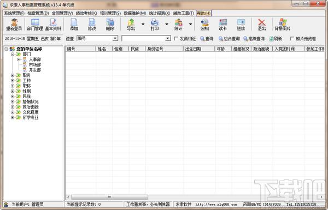This screenshot has width=328, height=210.
Task: Open the 档案管理(D) menu
Action: (x=38, y=13)
